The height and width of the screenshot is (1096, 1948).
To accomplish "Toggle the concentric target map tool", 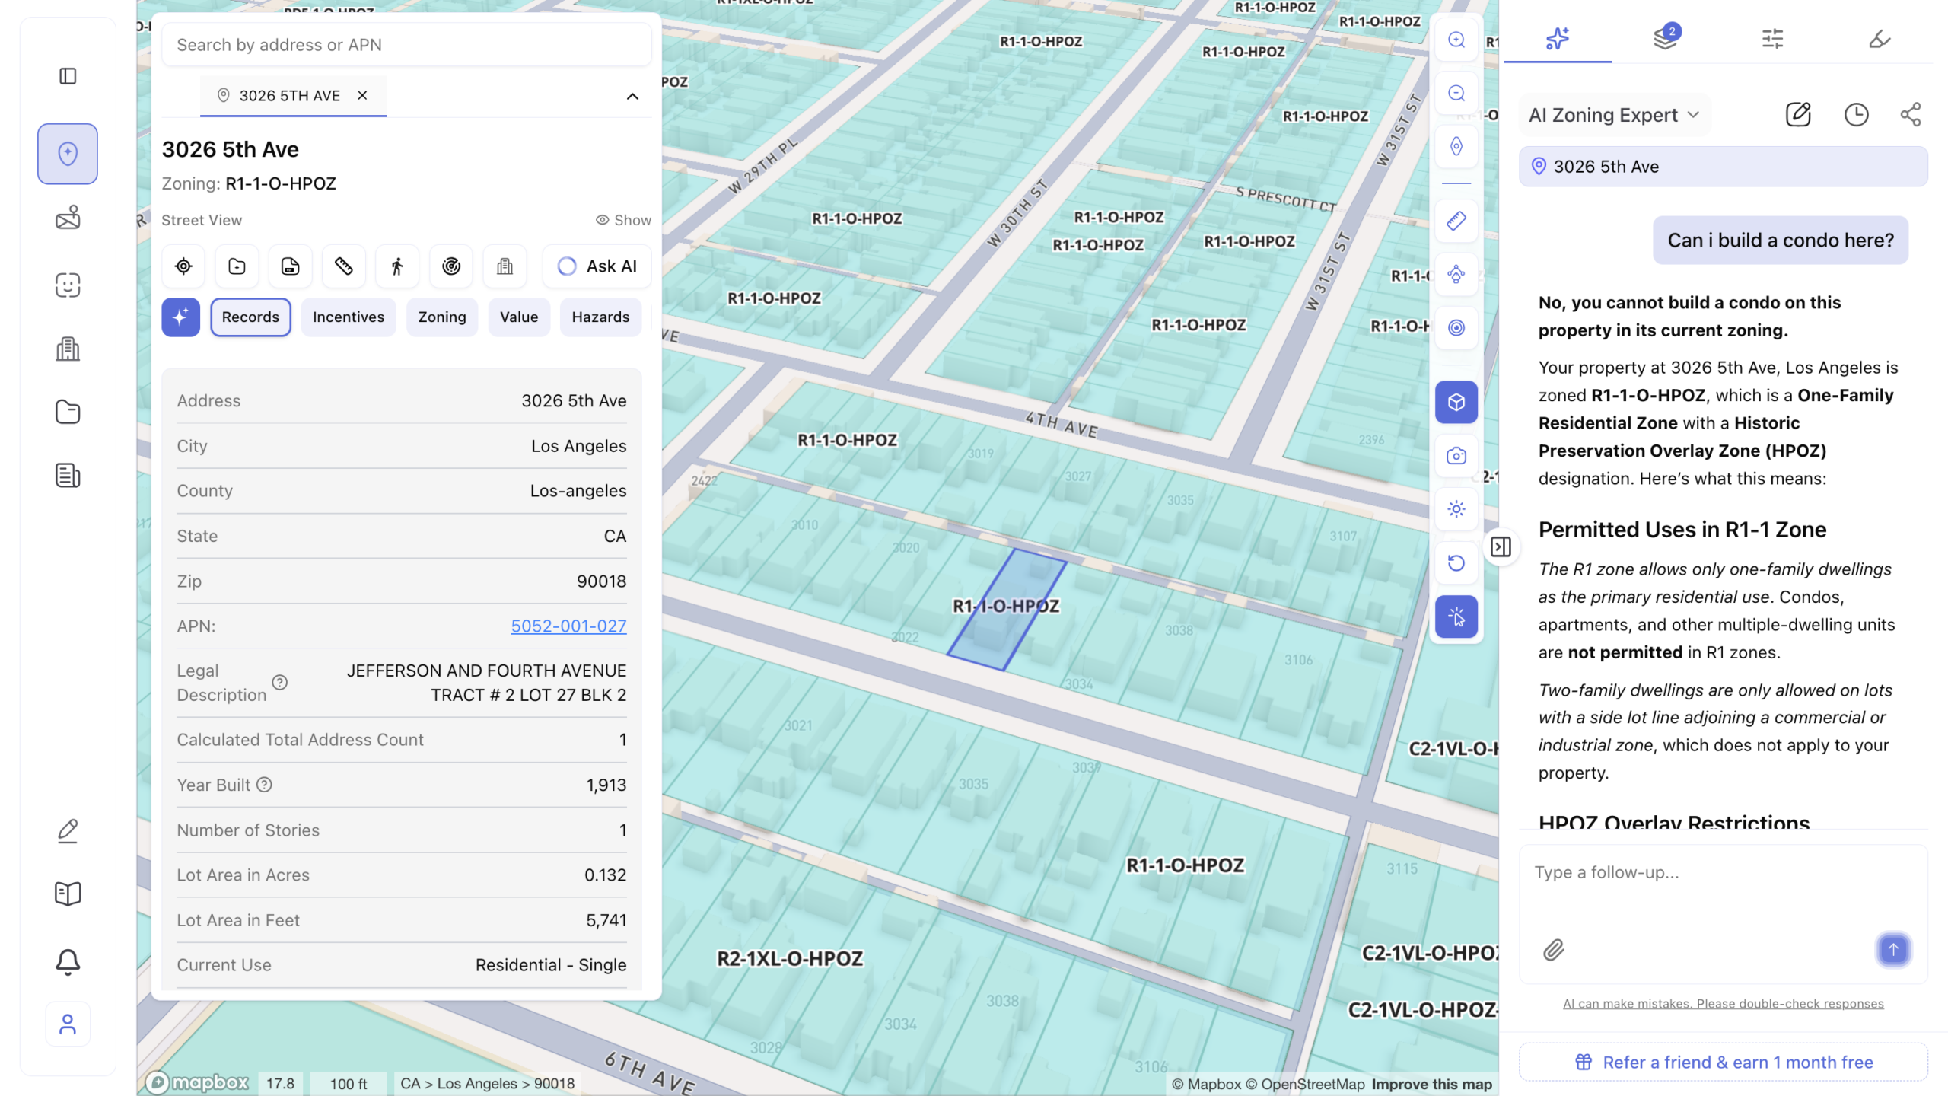I will (1456, 327).
